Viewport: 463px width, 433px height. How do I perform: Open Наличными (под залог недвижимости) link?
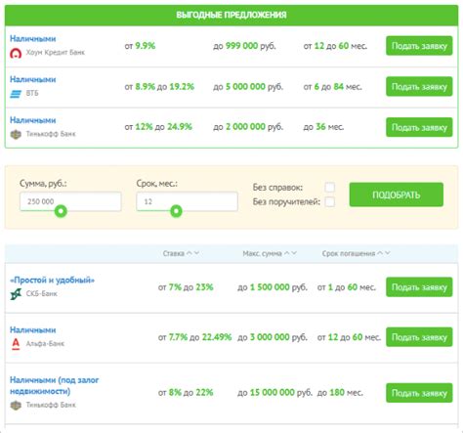pos(55,386)
